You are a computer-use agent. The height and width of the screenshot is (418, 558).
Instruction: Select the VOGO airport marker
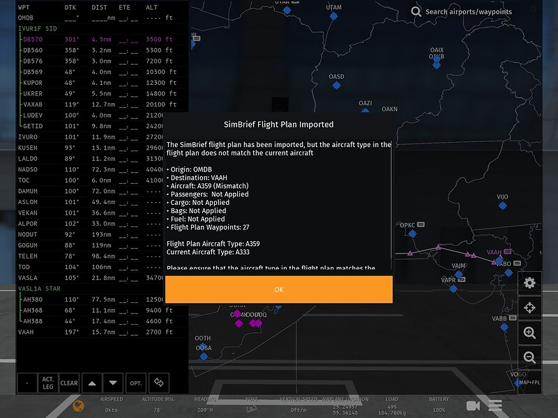518,382
